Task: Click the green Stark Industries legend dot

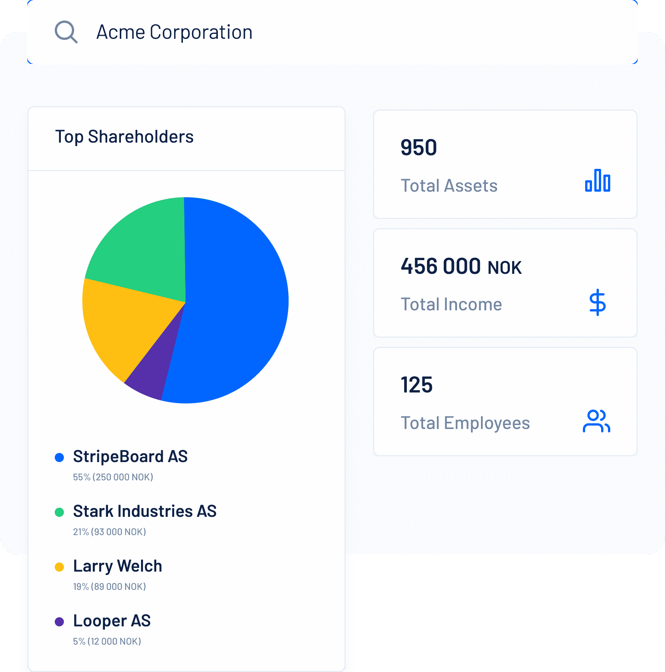Action: pos(59,512)
